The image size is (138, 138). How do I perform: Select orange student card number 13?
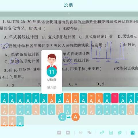68,98
